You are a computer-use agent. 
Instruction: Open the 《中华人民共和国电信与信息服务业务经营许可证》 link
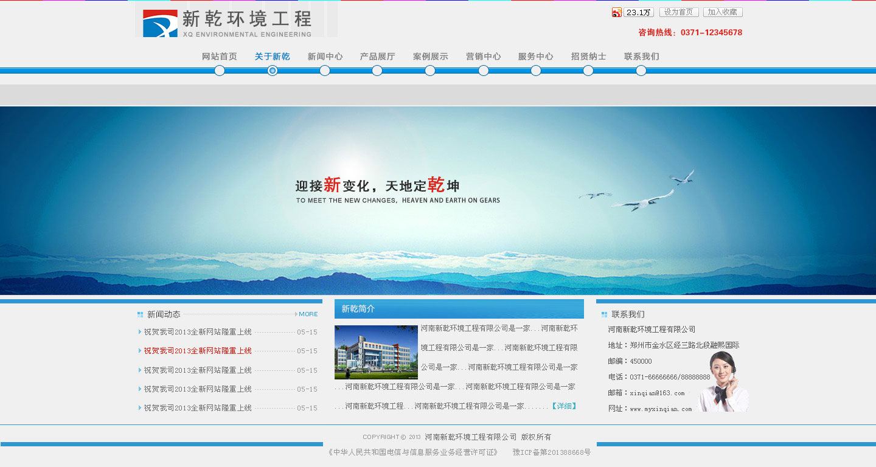412,452
